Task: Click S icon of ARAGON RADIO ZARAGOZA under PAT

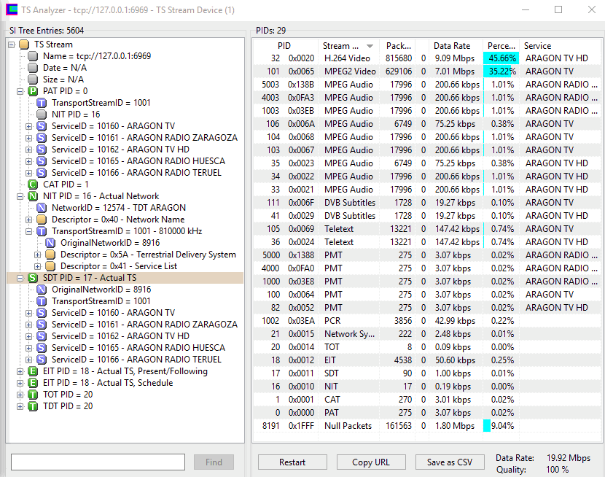Action: tap(42, 138)
